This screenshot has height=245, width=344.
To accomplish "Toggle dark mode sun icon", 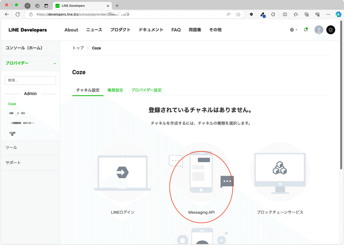I will [331, 30].
